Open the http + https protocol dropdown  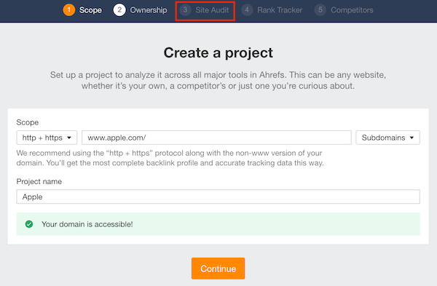click(47, 138)
